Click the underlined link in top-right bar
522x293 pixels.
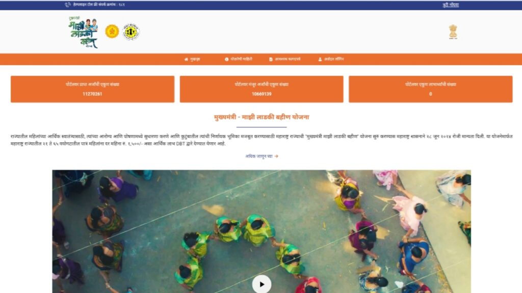[x=451, y=5]
